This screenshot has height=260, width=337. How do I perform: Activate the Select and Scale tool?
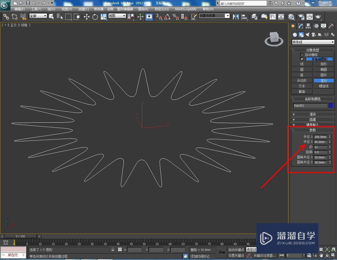(x=103, y=17)
